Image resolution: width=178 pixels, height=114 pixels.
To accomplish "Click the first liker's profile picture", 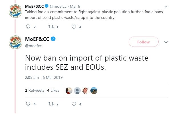I will point(69,91).
